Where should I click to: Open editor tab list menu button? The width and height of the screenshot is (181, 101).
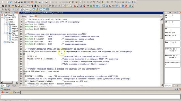[161, 16]
